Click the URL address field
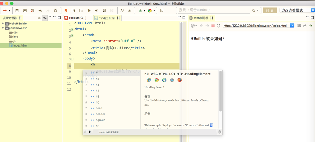Screen dimensions: 315x142 coord(256,26)
